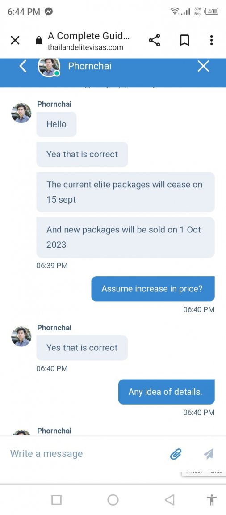Open Phornchai's profile photo in chat header
The image size is (226, 515).
[49, 67]
